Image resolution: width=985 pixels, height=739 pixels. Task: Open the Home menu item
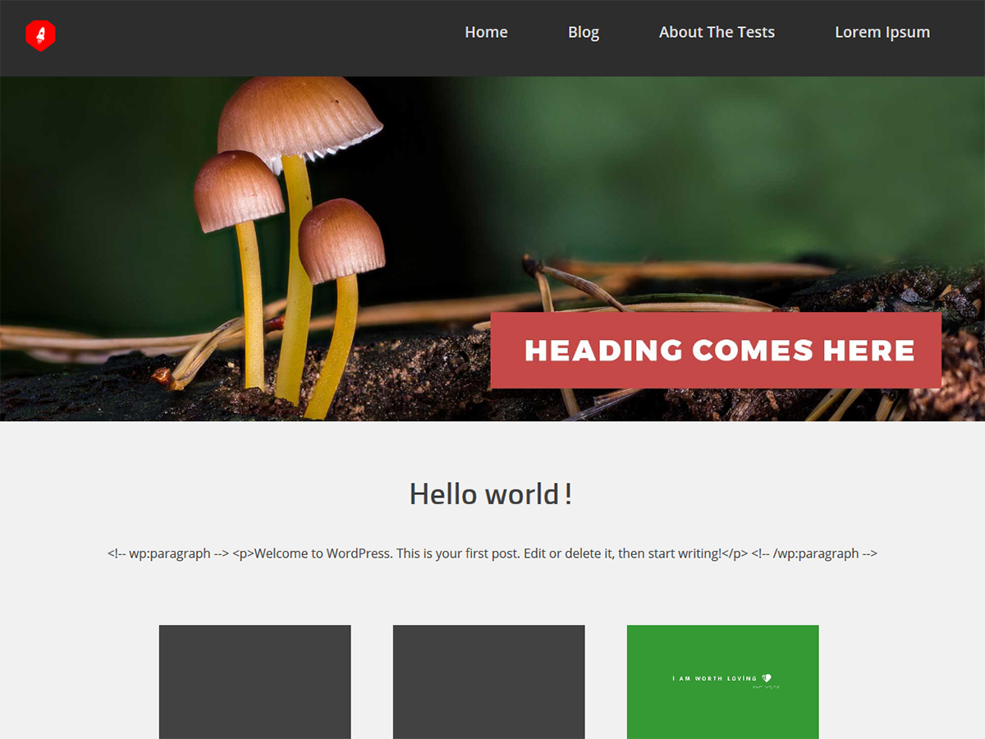pyautogui.click(x=486, y=33)
